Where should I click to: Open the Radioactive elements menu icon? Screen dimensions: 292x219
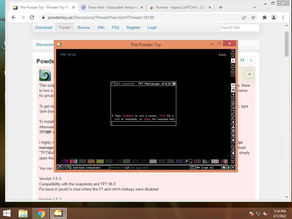pos(233,135)
